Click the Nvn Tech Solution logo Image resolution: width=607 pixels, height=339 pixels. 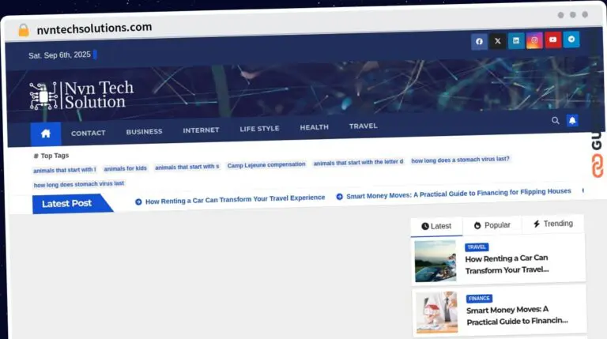(x=81, y=96)
